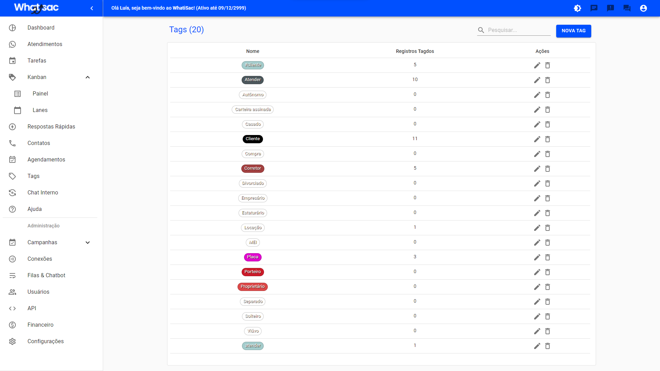Image resolution: width=660 pixels, height=371 pixels.
Task: Go to Conexões page
Action: (x=52, y=259)
